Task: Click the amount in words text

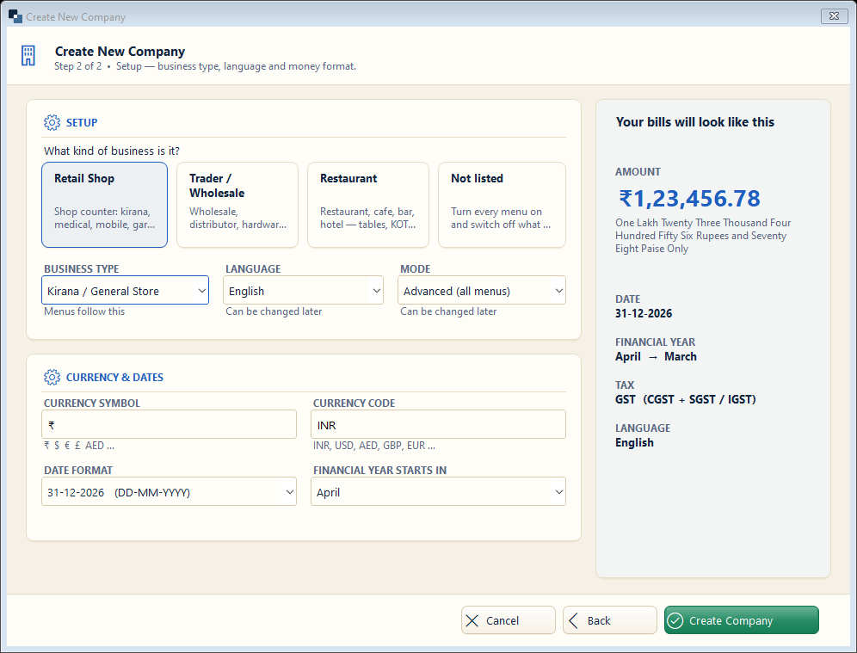Action: [703, 236]
